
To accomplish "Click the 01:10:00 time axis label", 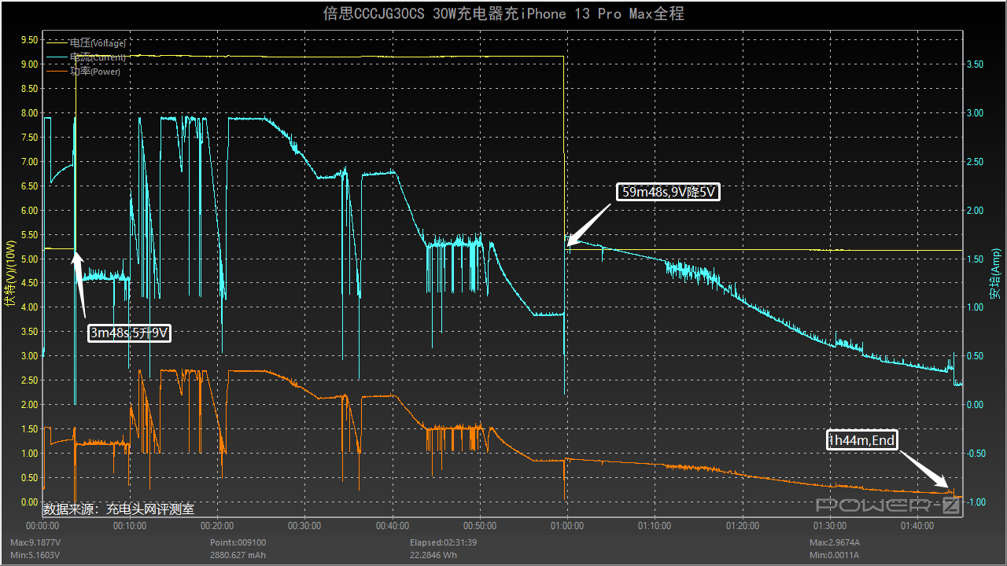I will tap(655, 525).
